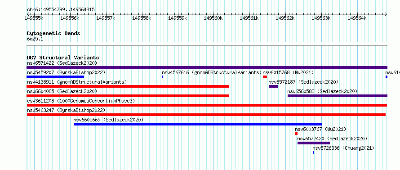This screenshot has height=170, width=400.
Task: Open variant label nsv6571422 (Sedlazeck2020)
Action: click(62, 63)
